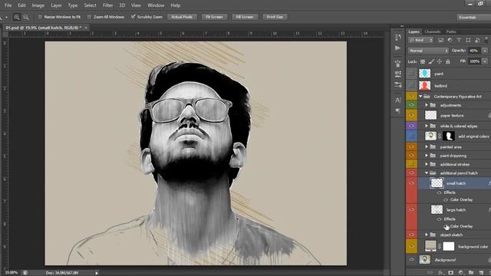Image resolution: width=491 pixels, height=276 pixels.
Task: Open the layer filter Kind dropdown
Action: click(x=420, y=40)
